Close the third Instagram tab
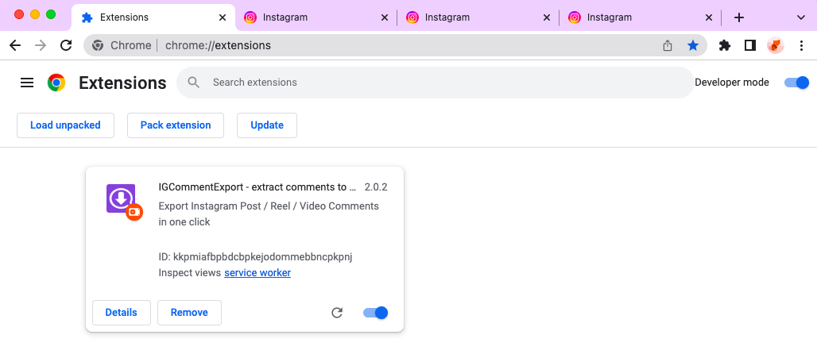Image resolution: width=817 pixels, height=354 pixels. [709, 17]
